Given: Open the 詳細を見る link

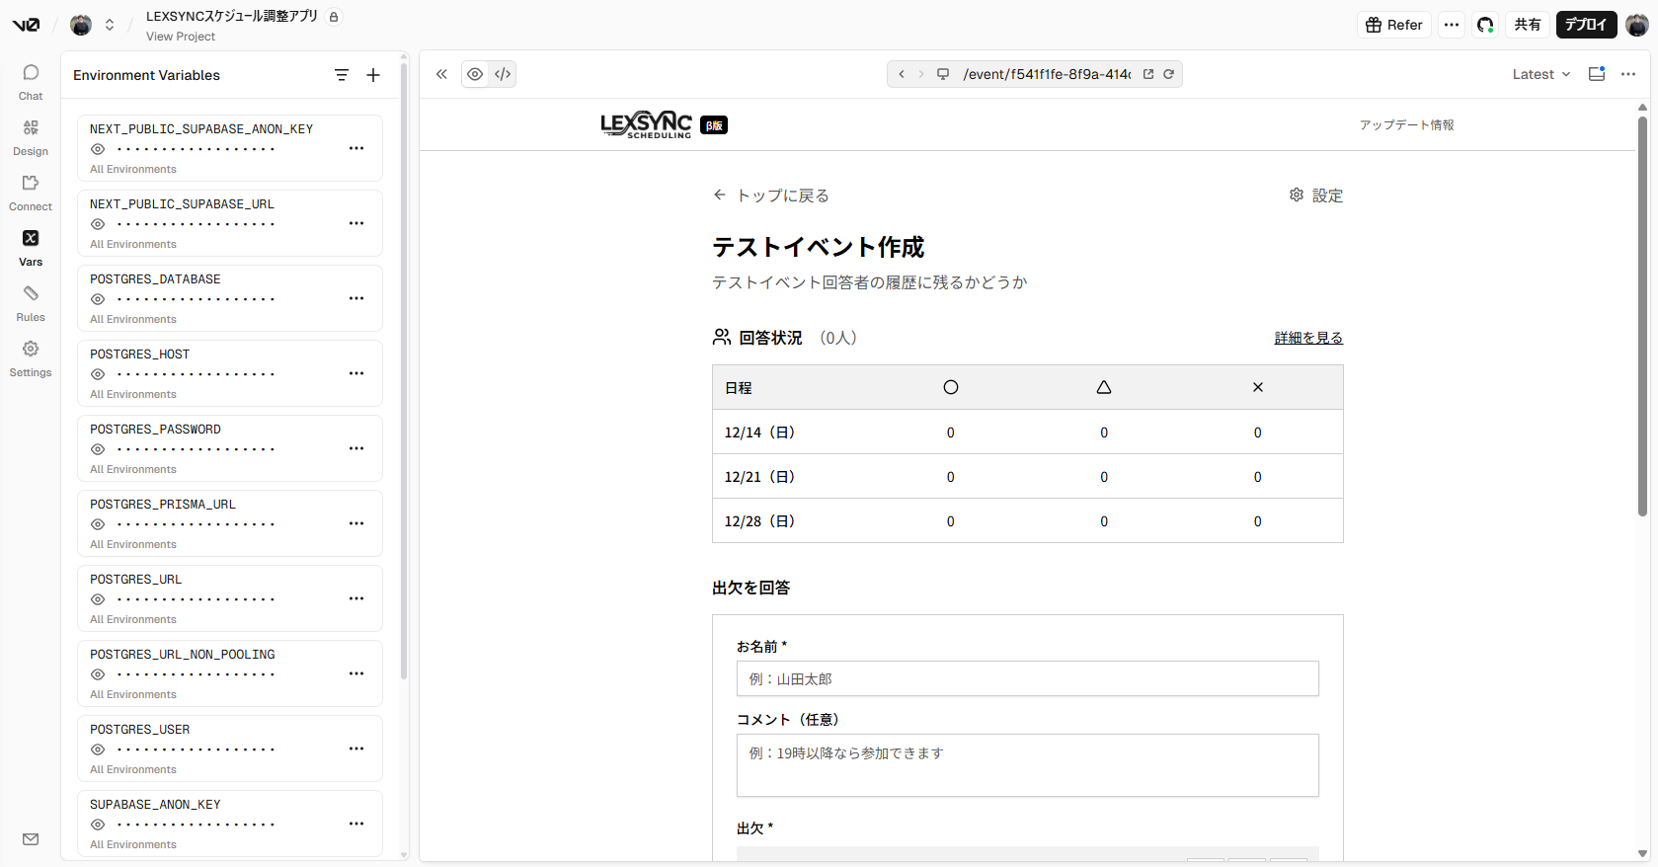Looking at the screenshot, I should (x=1308, y=338).
